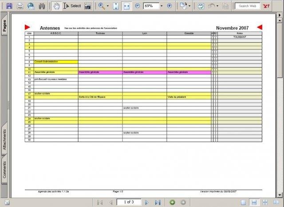The width and height of the screenshot is (284, 207).
Task: Jump to Last Page button
Action: [158, 202]
